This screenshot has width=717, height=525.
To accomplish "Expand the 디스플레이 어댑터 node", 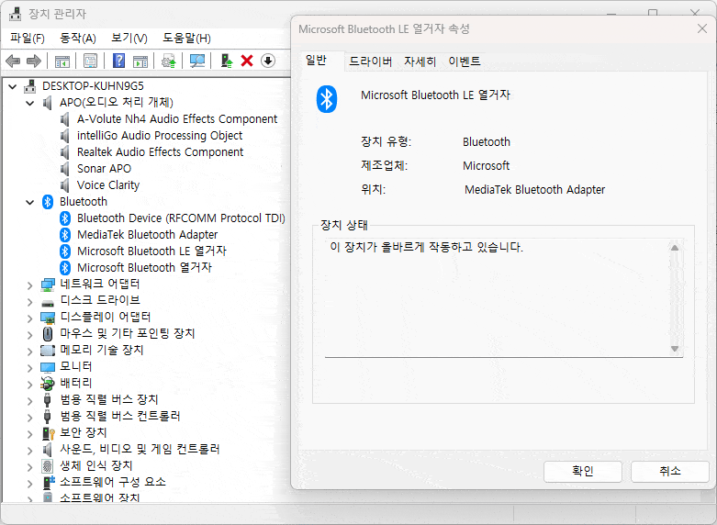I will pyautogui.click(x=30, y=318).
